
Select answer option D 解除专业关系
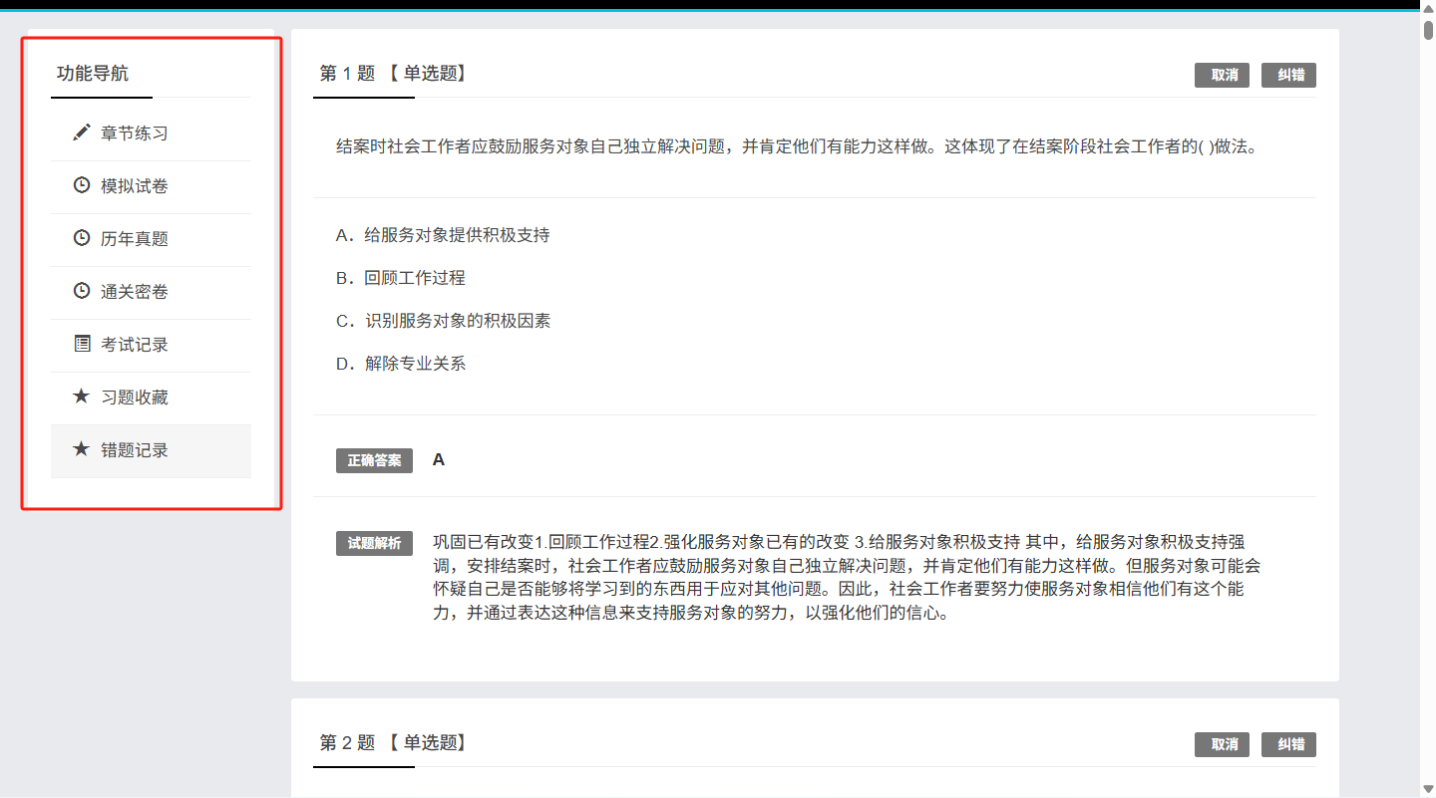click(x=401, y=364)
